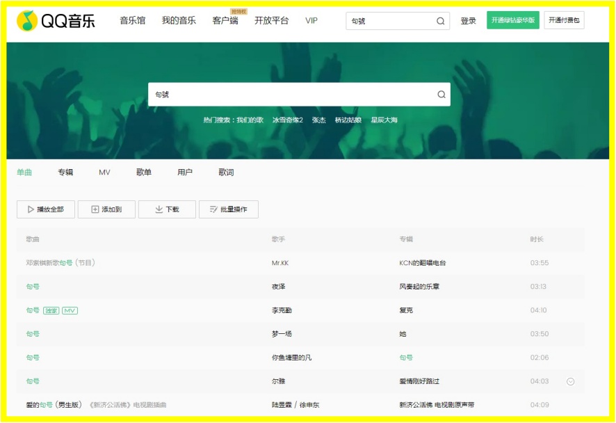Open artist 李克勤 from the results
616x423 pixels.
(x=282, y=310)
